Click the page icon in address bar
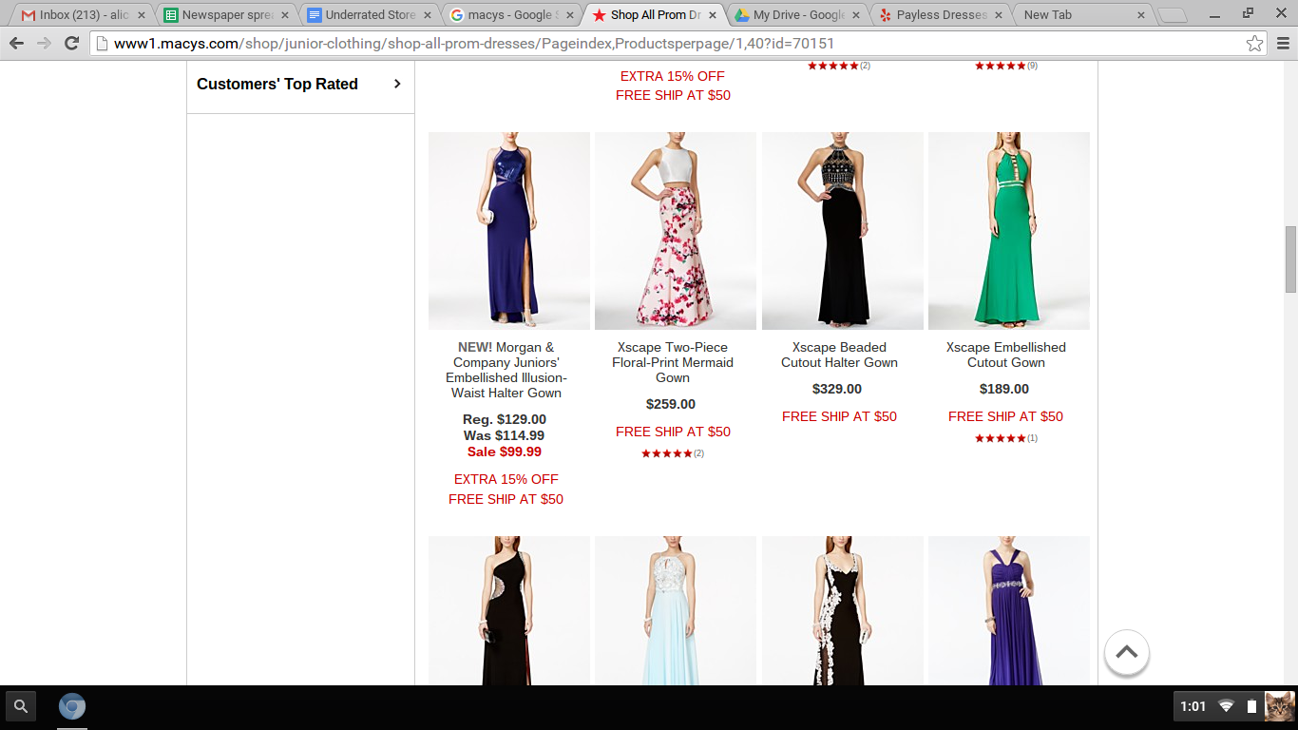The width and height of the screenshot is (1298, 730). (x=101, y=44)
